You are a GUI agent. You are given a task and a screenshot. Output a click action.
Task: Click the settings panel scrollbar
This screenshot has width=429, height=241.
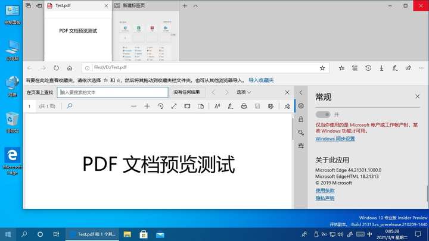click(x=427, y=193)
